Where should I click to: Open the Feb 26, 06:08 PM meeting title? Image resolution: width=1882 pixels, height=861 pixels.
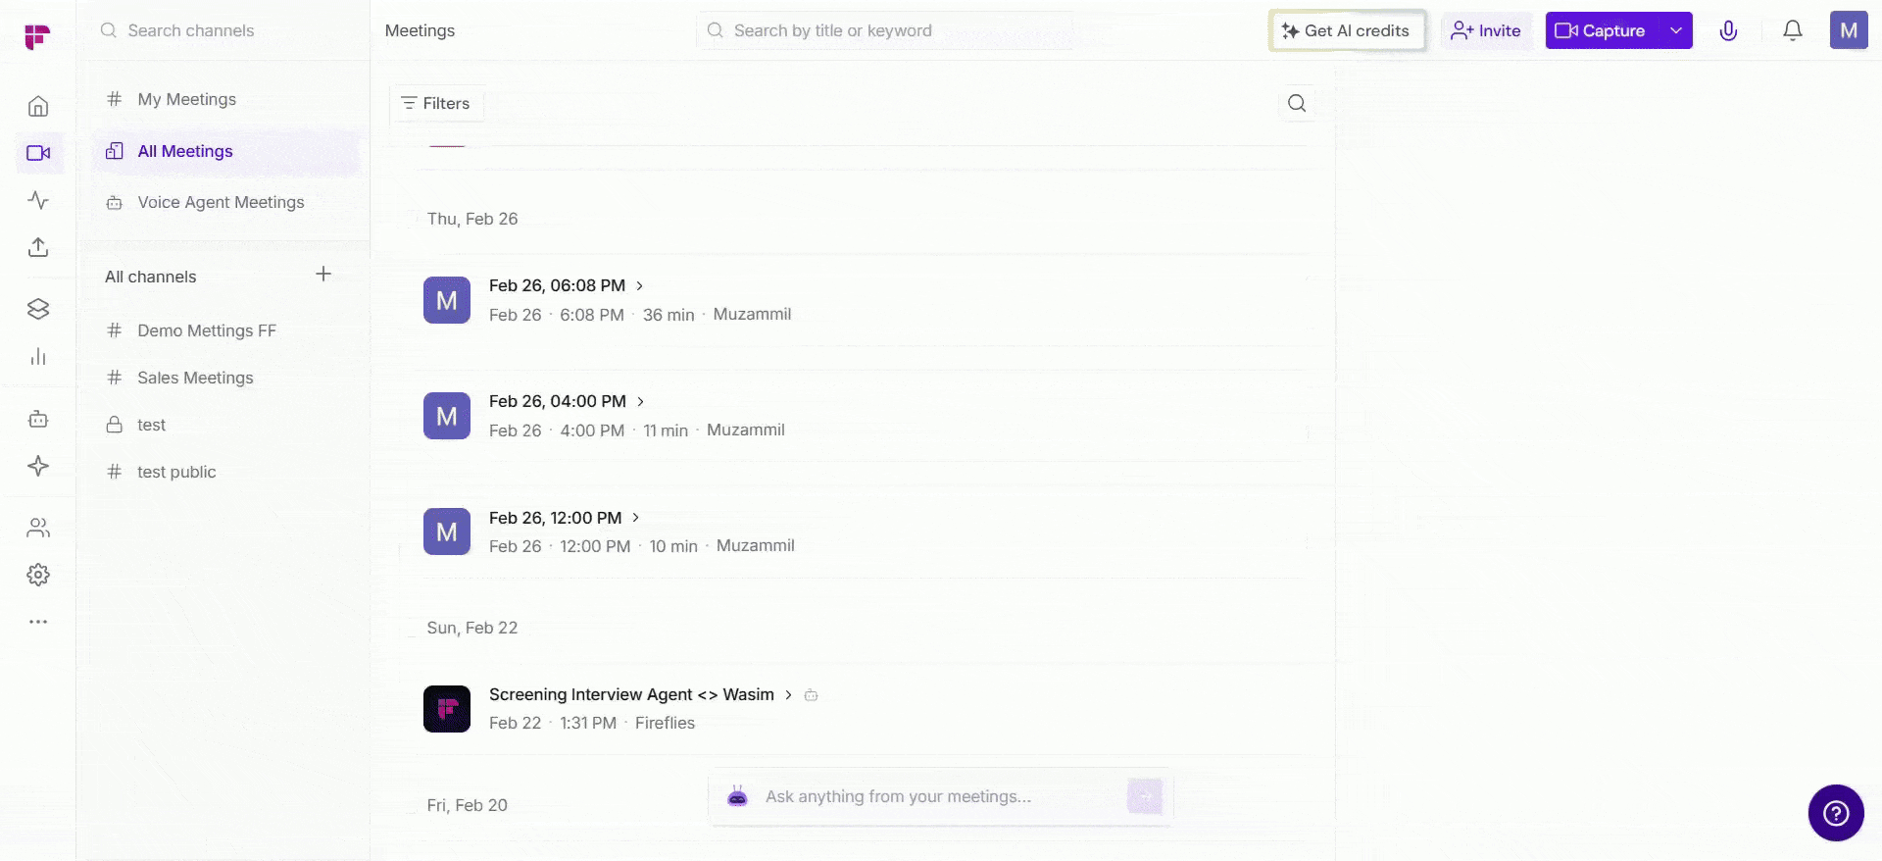pos(557,285)
